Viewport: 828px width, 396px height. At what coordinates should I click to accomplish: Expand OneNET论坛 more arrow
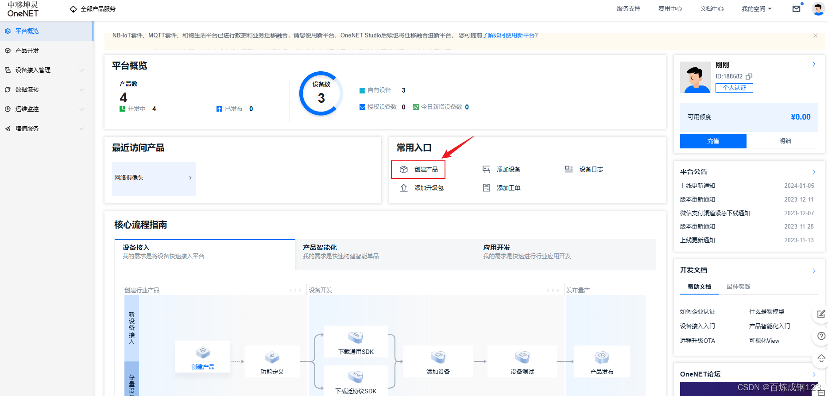tap(814, 375)
